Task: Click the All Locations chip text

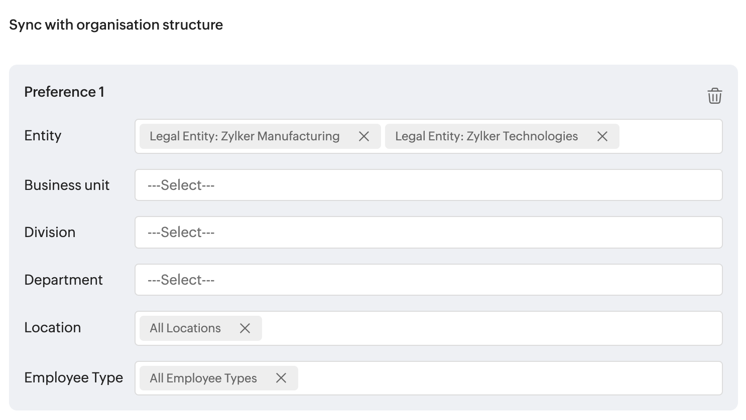Action: point(185,328)
